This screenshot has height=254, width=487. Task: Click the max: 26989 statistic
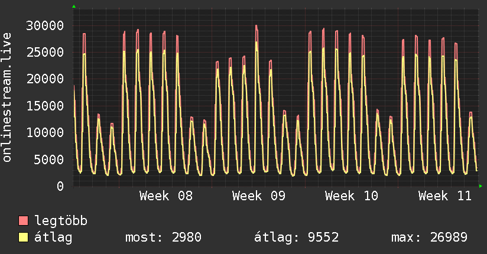(x=429, y=237)
